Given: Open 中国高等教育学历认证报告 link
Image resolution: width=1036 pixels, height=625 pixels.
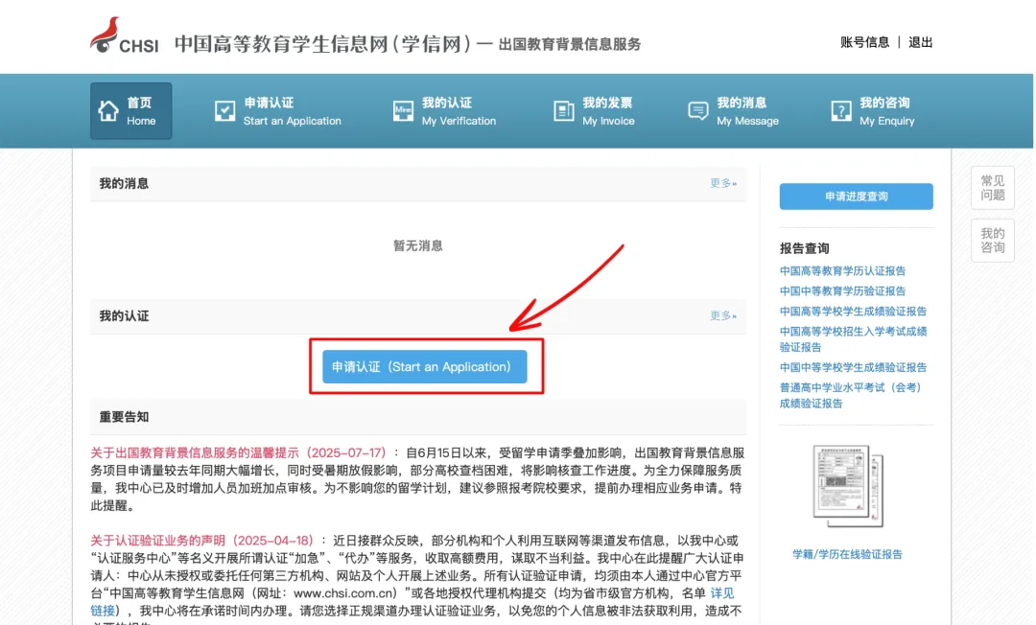Looking at the screenshot, I should click(842, 270).
